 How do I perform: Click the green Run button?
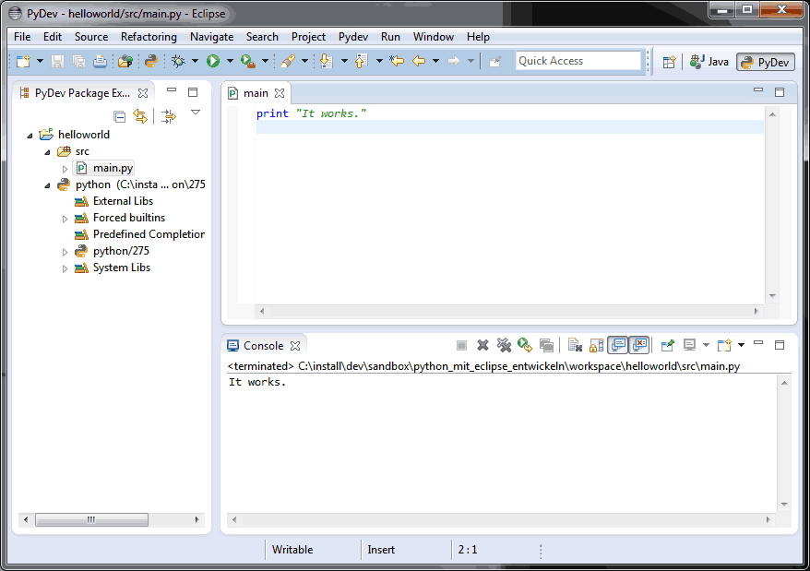point(213,62)
